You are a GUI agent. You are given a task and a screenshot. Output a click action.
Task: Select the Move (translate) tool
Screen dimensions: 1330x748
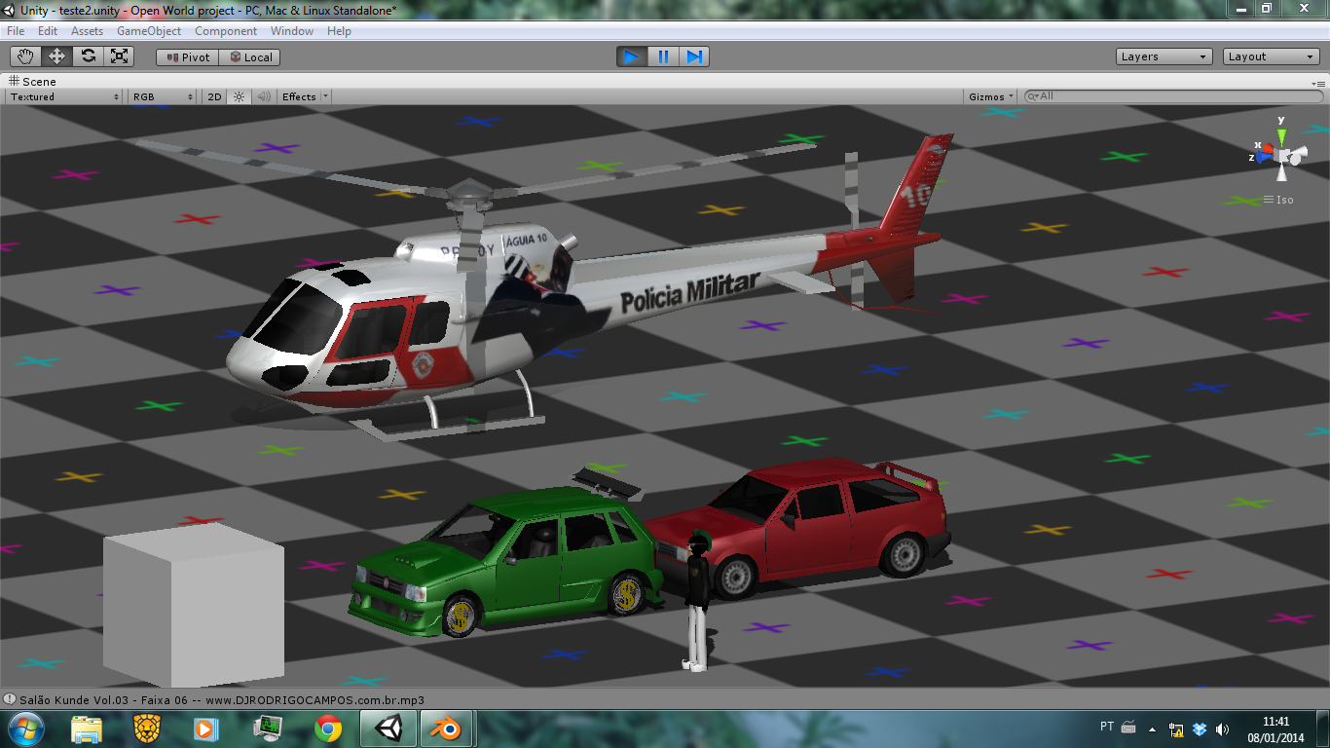tap(56, 56)
